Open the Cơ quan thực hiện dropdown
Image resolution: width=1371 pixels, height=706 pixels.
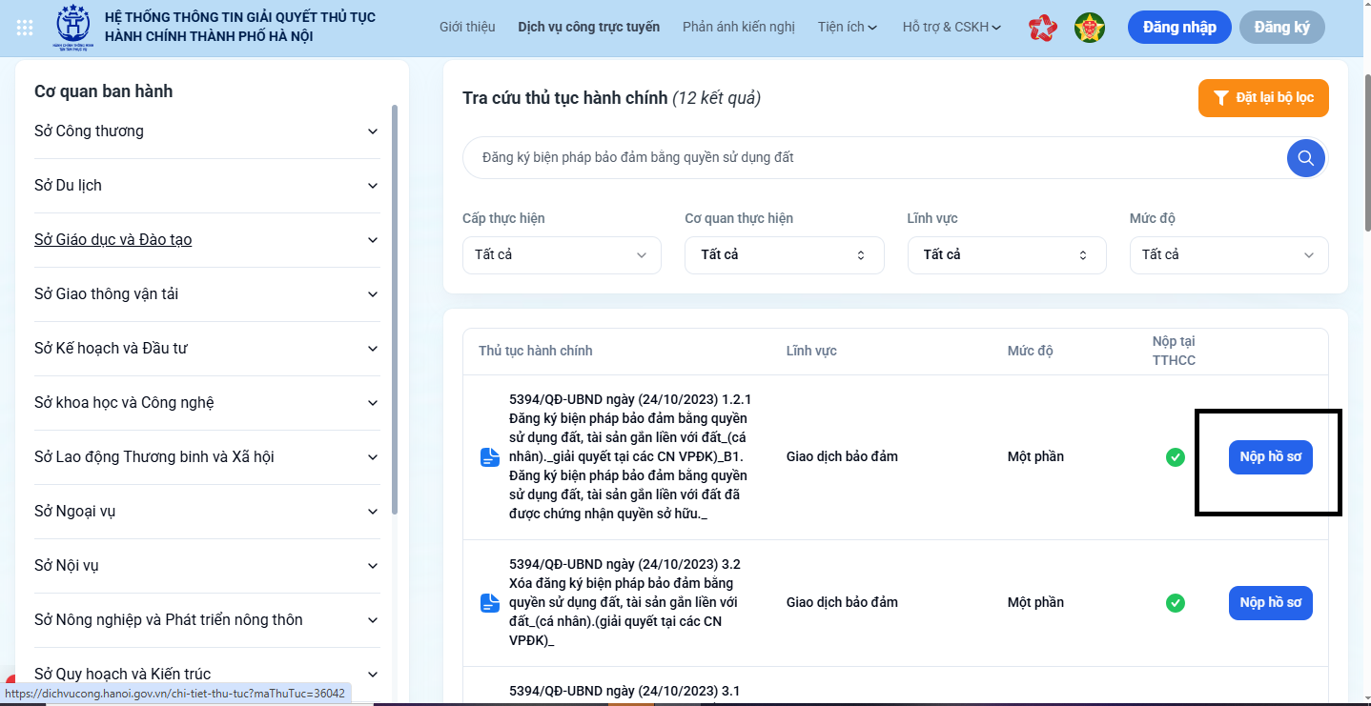(x=784, y=255)
